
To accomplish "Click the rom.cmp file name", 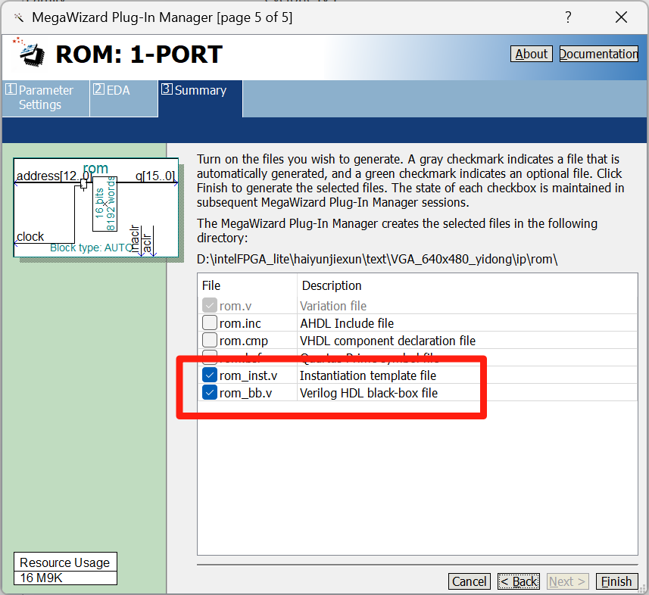I will pos(244,341).
